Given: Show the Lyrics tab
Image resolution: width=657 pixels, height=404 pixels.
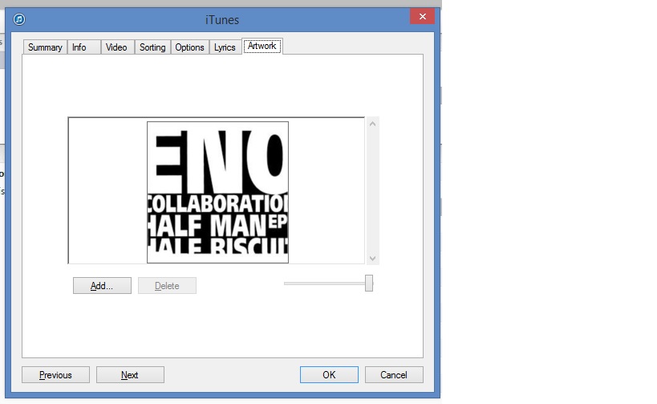Looking at the screenshot, I should 225,47.
